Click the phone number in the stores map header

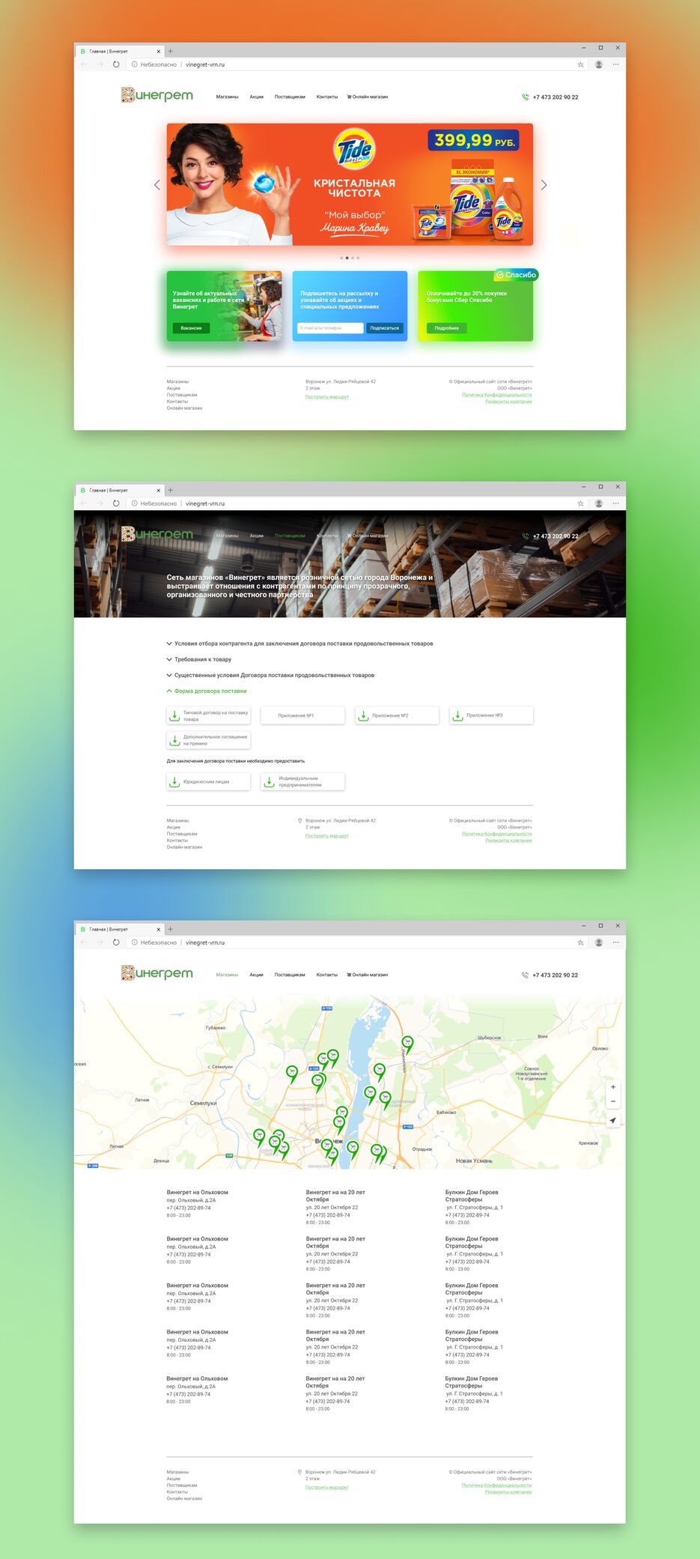[x=556, y=975]
